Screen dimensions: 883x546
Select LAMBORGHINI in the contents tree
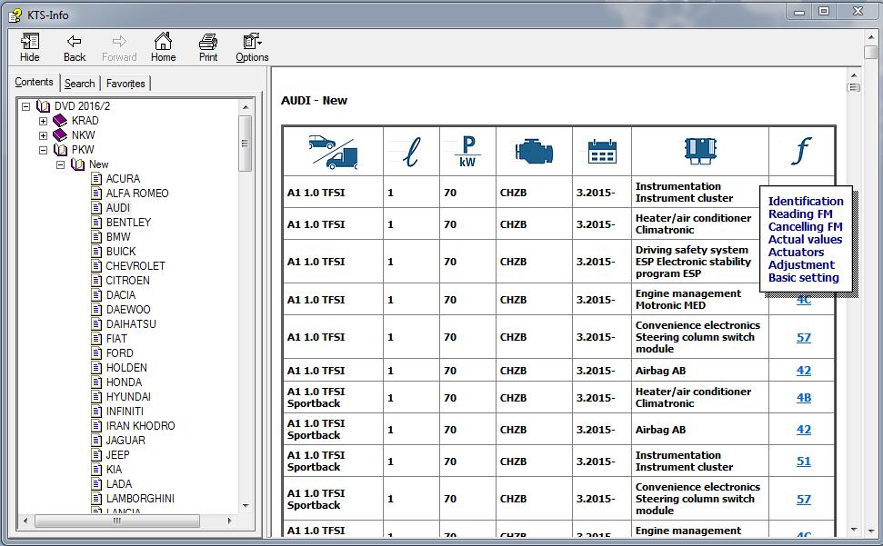[140, 498]
